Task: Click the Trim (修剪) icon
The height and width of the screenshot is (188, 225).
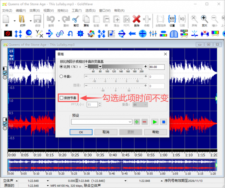Action: [x=147, y=19]
